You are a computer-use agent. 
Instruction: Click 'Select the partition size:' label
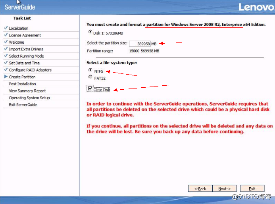pyautogui.click(x=107, y=43)
